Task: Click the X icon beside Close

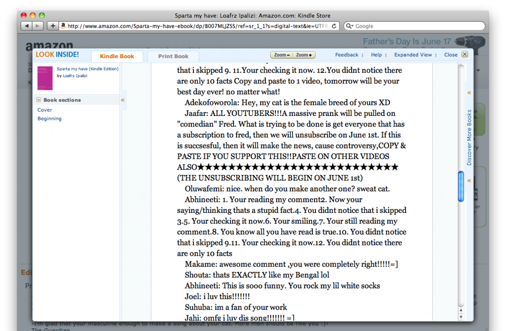Action: pos(465,54)
